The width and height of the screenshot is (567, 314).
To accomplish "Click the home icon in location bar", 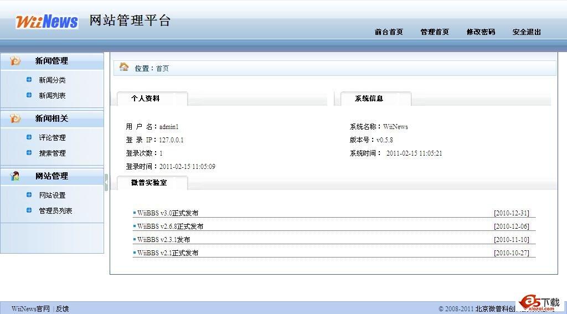I will coord(124,66).
